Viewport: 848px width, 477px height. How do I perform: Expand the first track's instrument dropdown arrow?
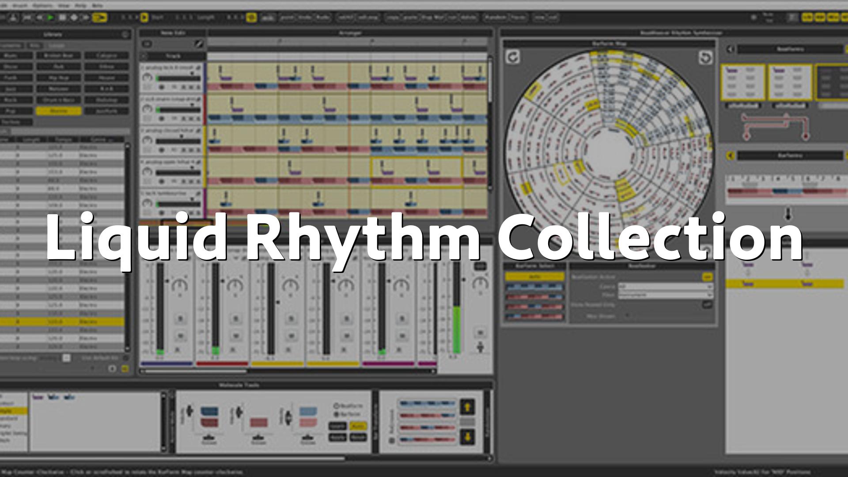pyautogui.click(x=193, y=73)
